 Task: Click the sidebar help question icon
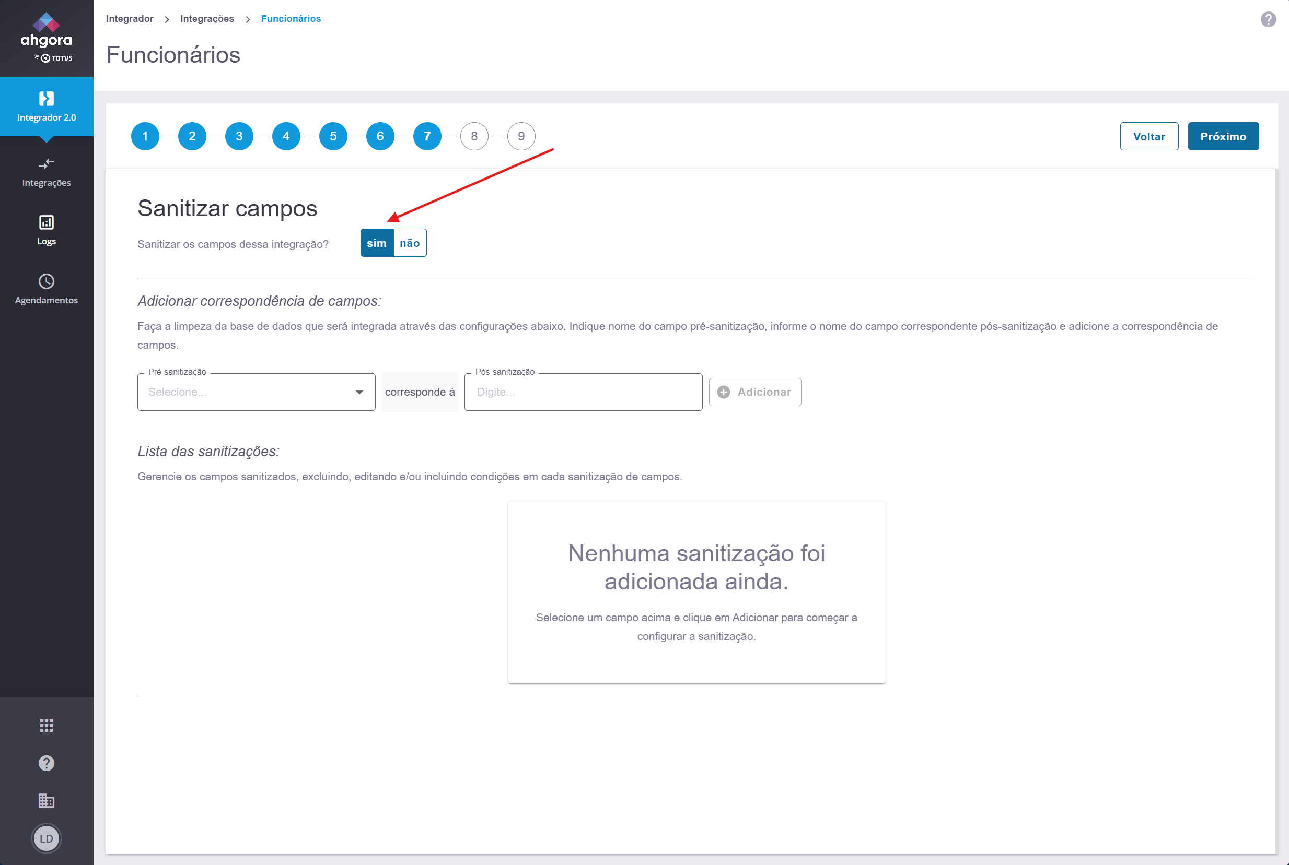point(47,763)
